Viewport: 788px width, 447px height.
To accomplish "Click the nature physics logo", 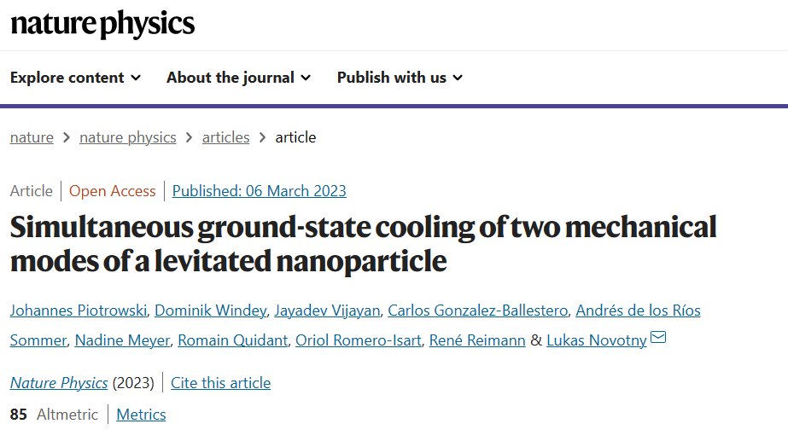I will [x=102, y=24].
